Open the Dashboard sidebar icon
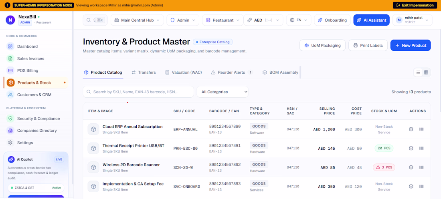441x199 pixels. click(10, 46)
